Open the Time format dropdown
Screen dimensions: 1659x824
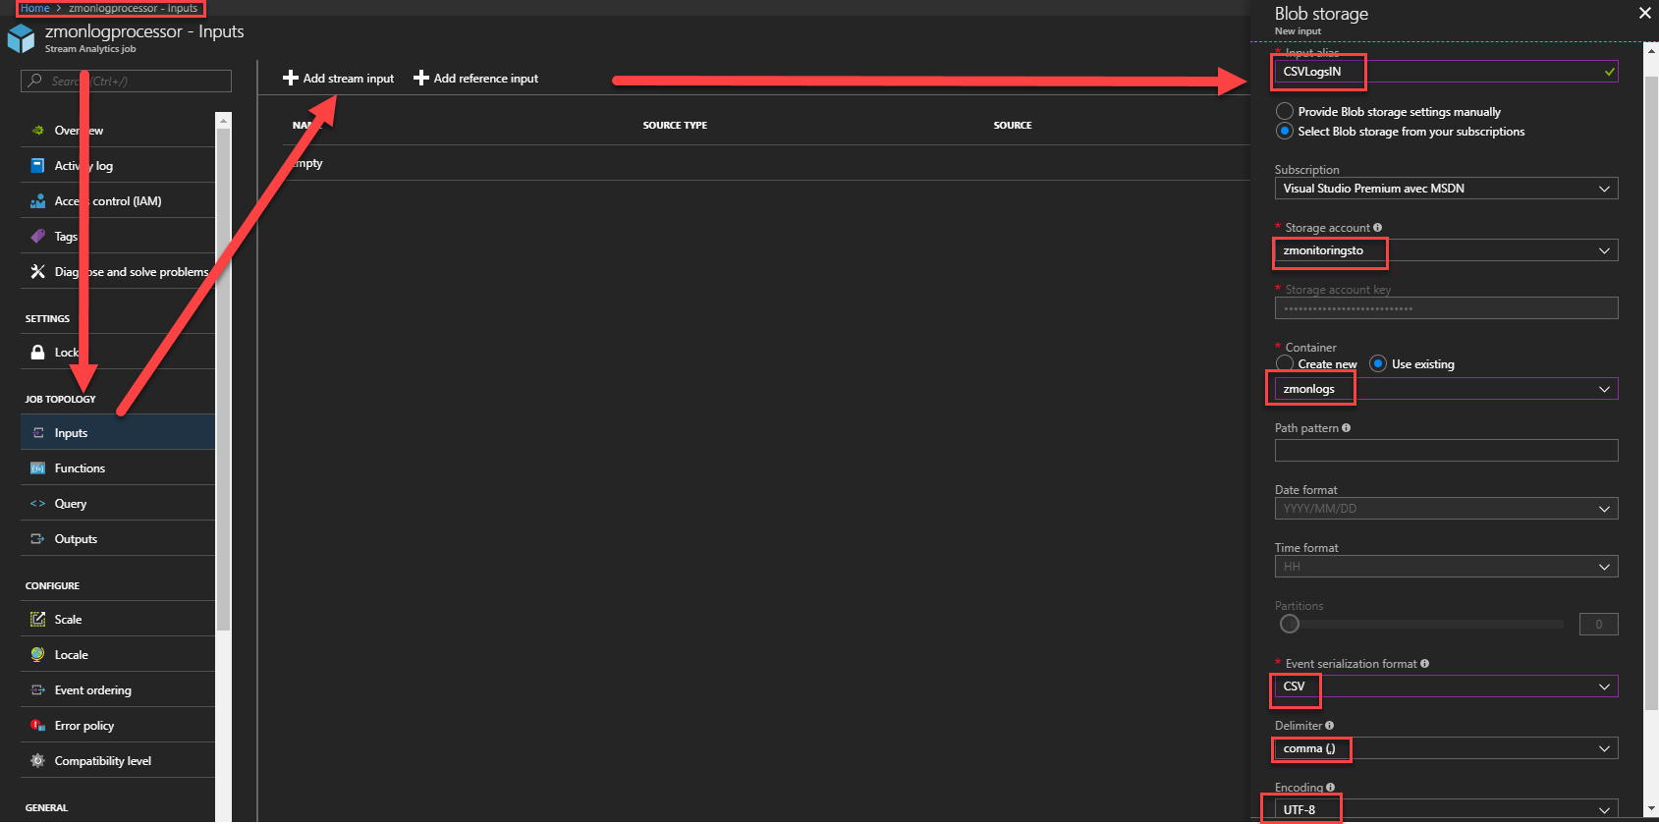coord(1446,567)
